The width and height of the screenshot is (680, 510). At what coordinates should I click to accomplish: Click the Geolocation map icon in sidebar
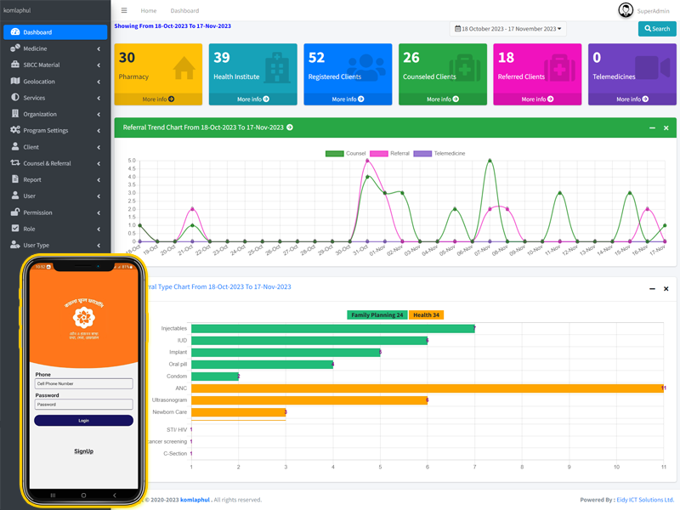pyautogui.click(x=15, y=82)
